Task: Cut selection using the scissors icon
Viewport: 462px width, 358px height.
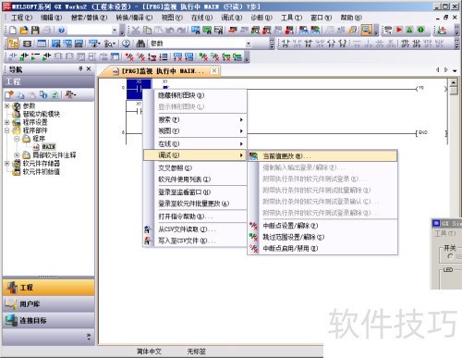Action: pyautogui.click(x=136, y=31)
